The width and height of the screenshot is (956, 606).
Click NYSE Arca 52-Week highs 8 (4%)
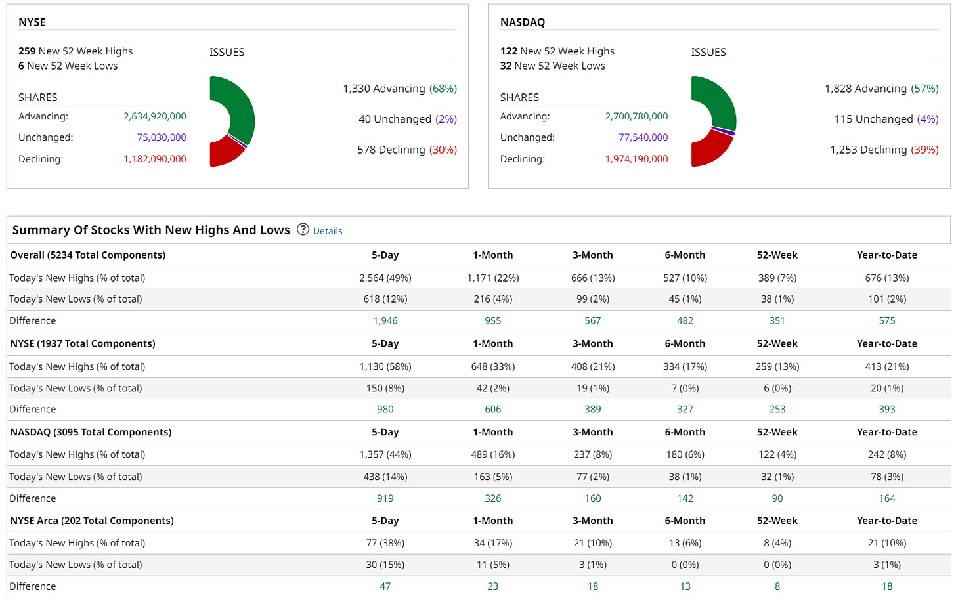click(777, 543)
